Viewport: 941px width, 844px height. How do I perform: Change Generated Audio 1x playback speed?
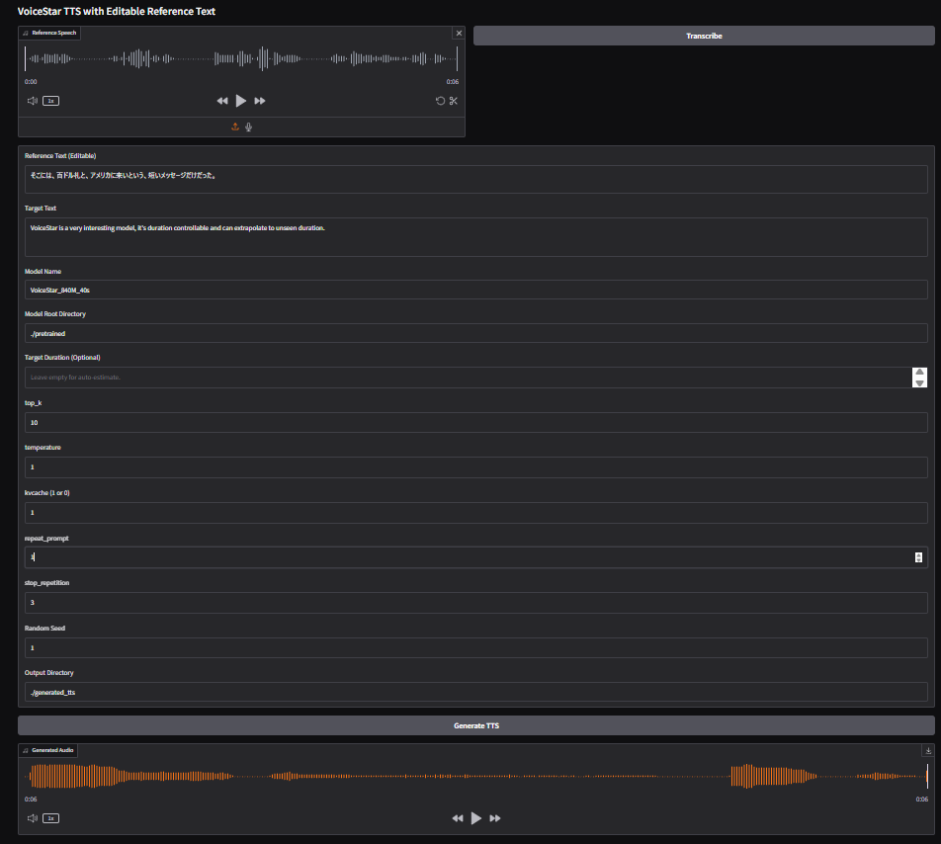click(51, 818)
